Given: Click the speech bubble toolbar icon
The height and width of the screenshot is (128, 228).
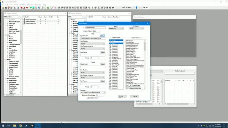Looking at the screenshot, I should click(x=52, y=7).
